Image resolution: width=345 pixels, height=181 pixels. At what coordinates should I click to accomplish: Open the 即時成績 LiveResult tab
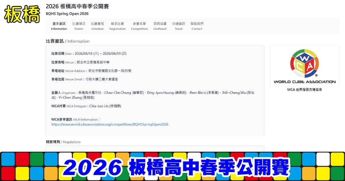(x=160, y=26)
